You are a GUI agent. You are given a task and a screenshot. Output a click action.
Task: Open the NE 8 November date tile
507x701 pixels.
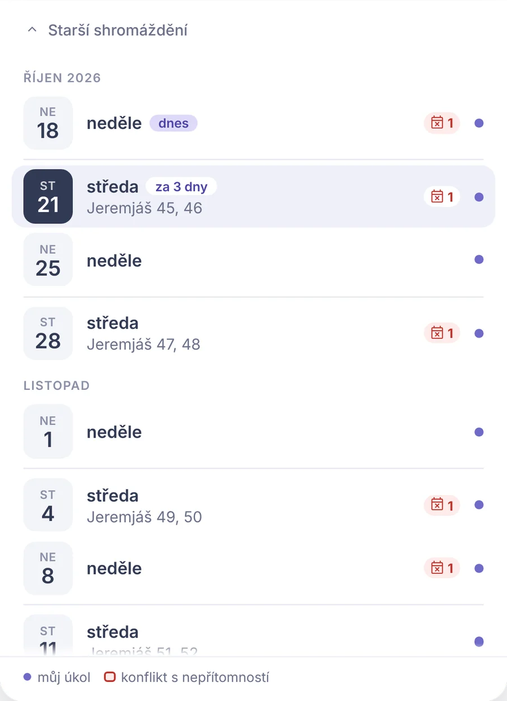coord(48,568)
